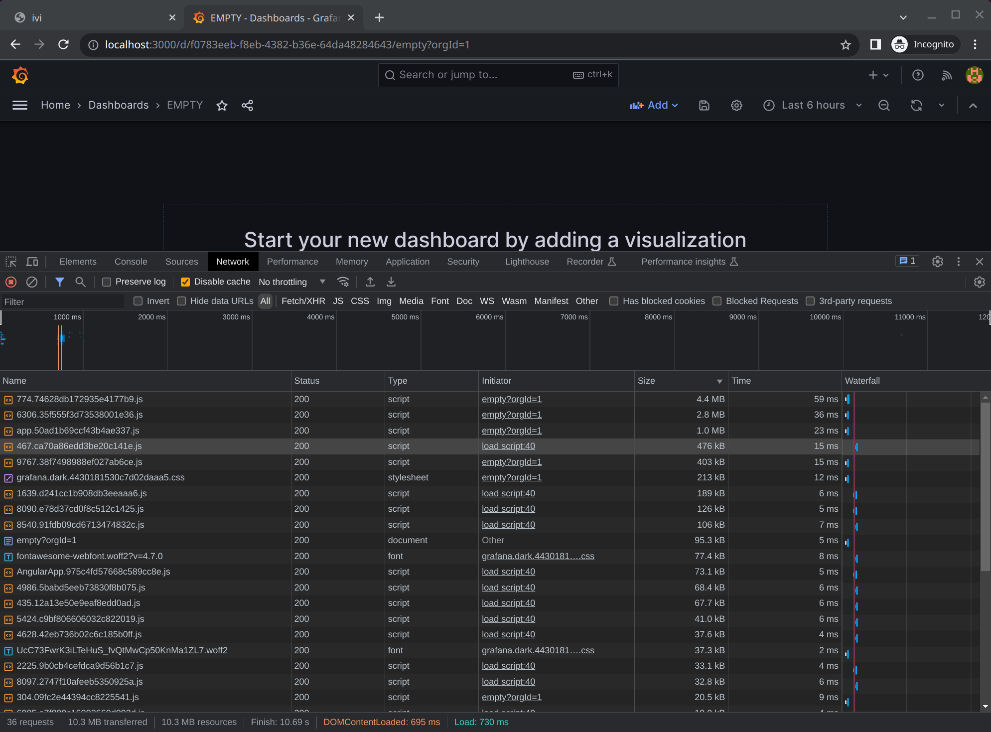The image size is (991, 732).
Task: Open dashboard settings gear
Action: pyautogui.click(x=736, y=105)
